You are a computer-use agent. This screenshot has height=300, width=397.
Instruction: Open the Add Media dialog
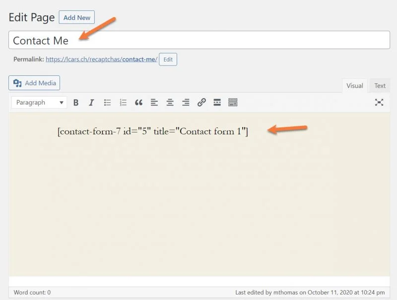click(x=34, y=83)
